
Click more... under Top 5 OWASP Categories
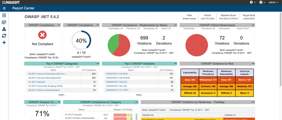62,95
